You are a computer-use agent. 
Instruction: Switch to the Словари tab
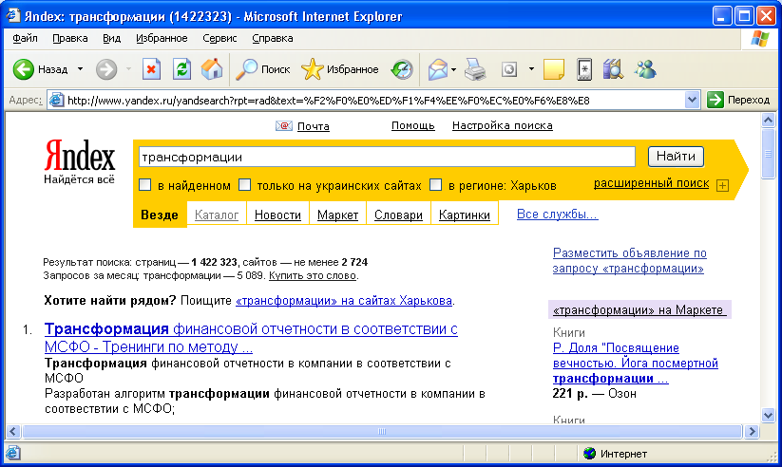(398, 215)
